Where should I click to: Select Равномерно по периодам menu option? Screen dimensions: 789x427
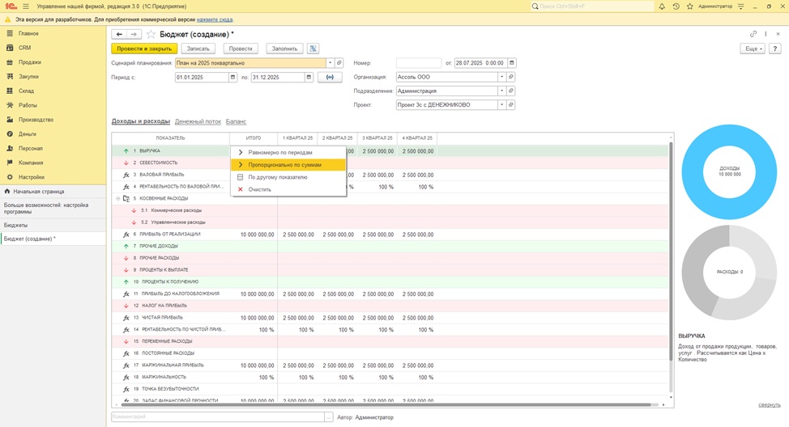coord(279,152)
